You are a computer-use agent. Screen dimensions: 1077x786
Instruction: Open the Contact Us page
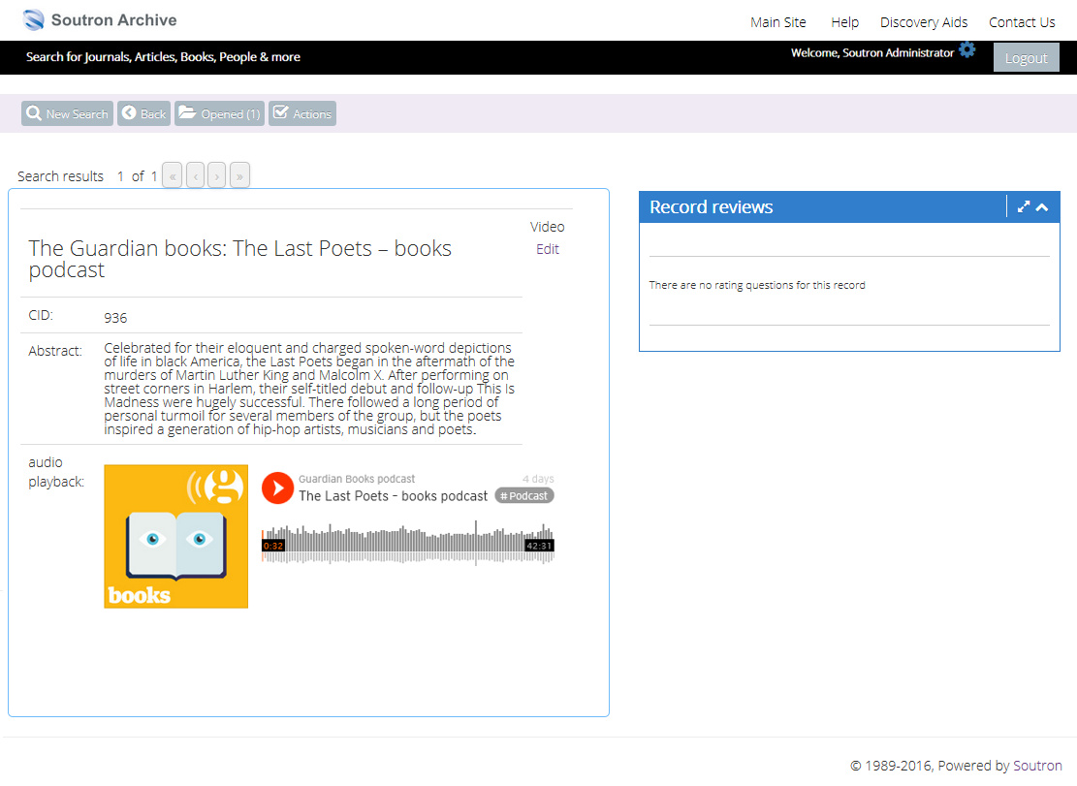tap(1022, 22)
